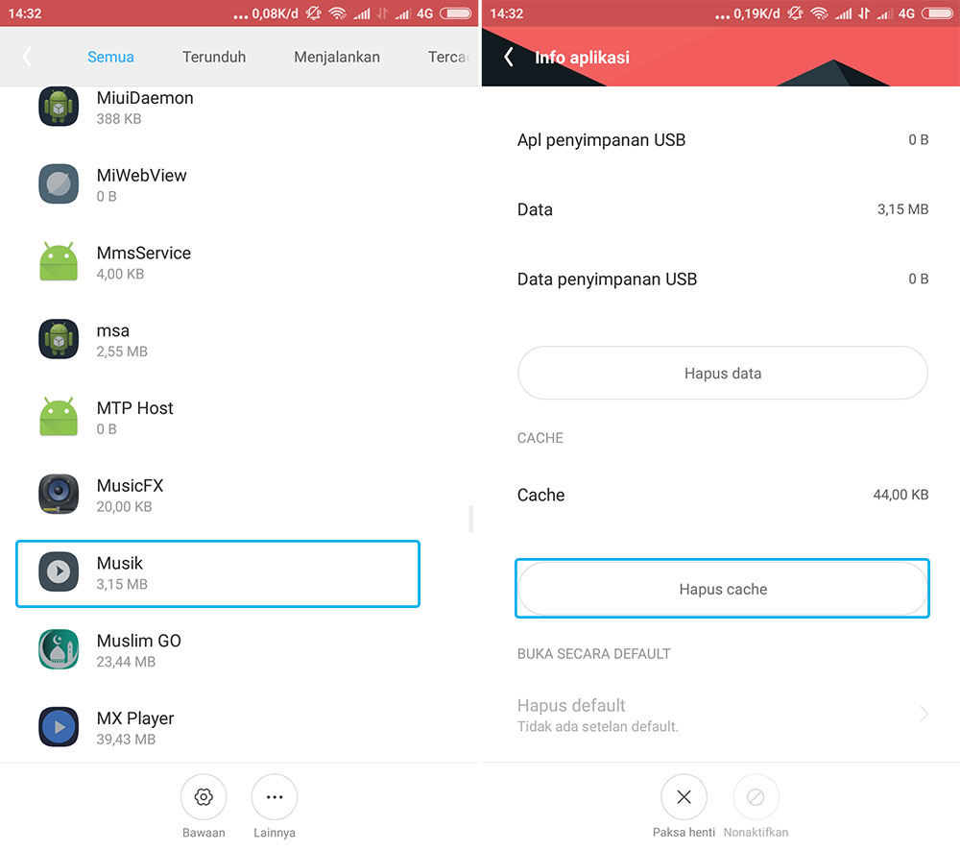
Task: Switch to the Menjalankan tab
Action: click(337, 57)
